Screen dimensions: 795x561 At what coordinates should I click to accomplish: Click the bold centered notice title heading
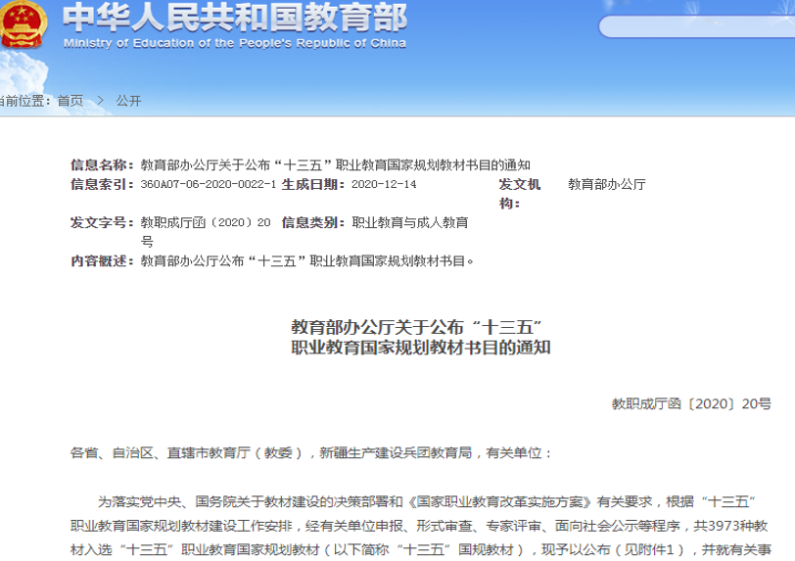[420, 337]
